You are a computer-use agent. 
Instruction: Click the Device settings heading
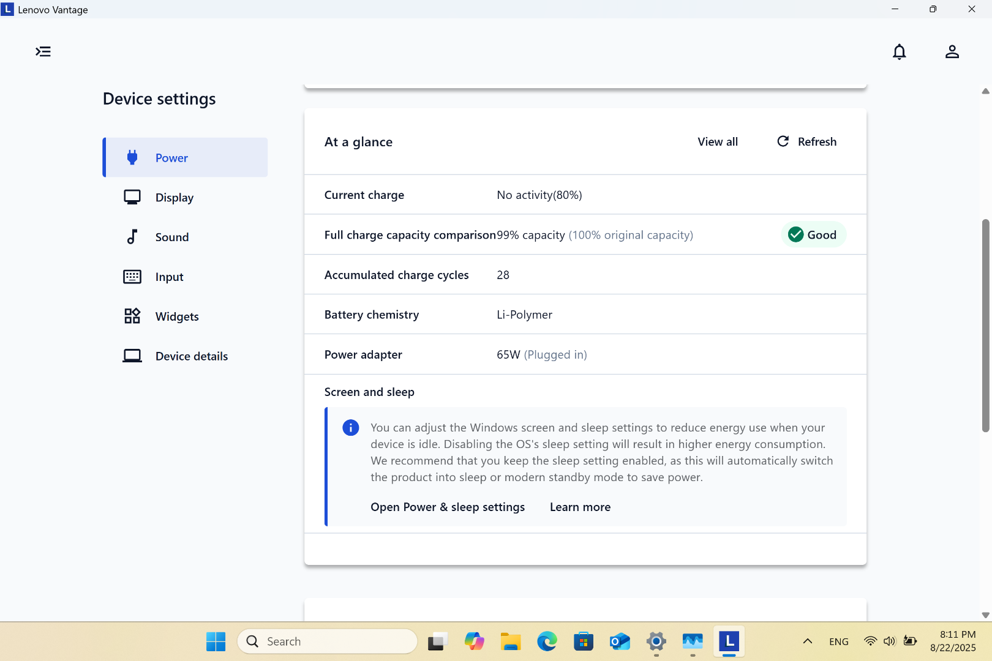[159, 99]
